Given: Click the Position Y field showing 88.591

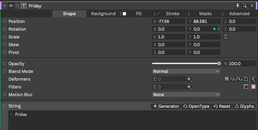Looking at the screenshot, I should [204, 21].
